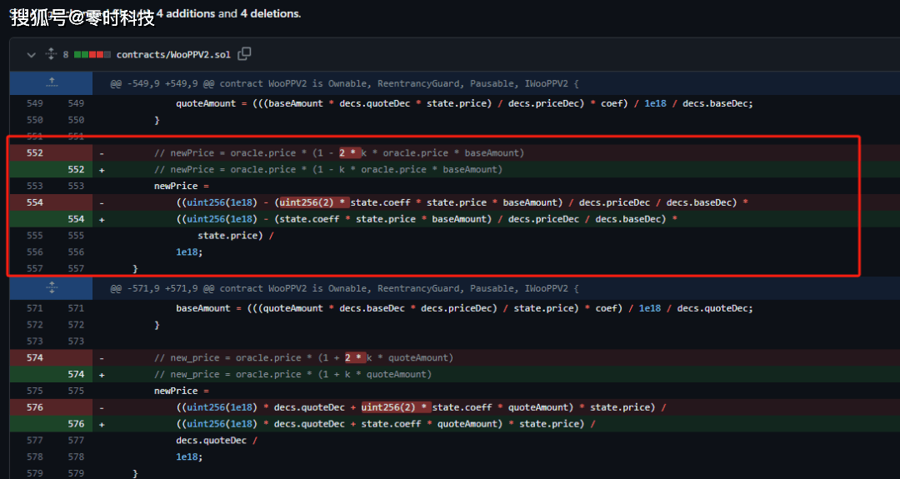Click the added comment '(1 + k * quoteAmount)'
The height and width of the screenshot is (479, 900).
[292, 375]
